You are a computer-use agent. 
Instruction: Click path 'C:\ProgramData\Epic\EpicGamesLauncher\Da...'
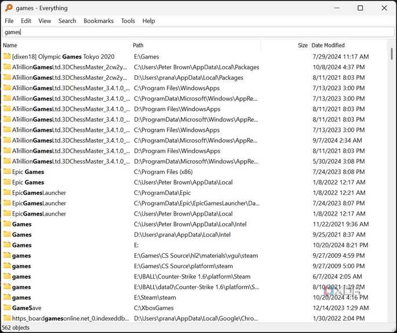pos(196,203)
